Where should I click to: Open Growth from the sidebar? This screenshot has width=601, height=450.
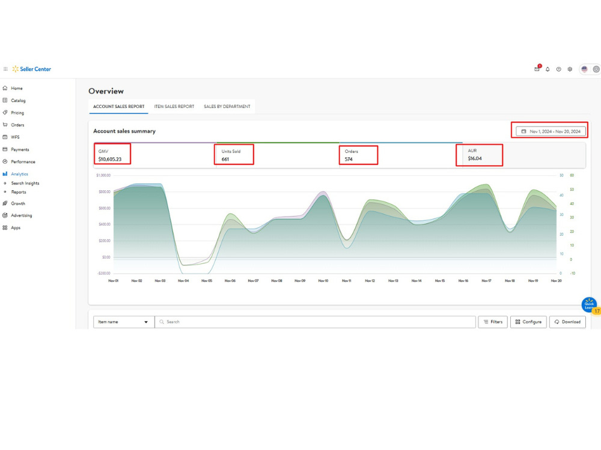click(x=18, y=203)
